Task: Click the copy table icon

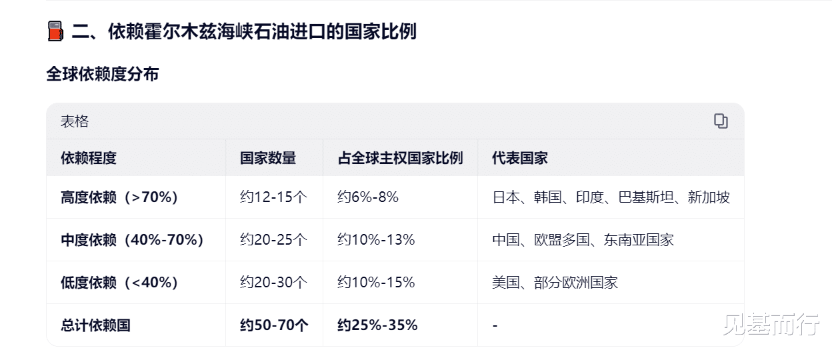Action: pyautogui.click(x=721, y=121)
